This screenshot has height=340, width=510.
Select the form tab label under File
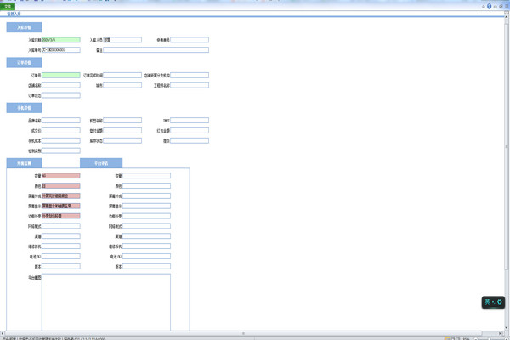click(x=14, y=14)
